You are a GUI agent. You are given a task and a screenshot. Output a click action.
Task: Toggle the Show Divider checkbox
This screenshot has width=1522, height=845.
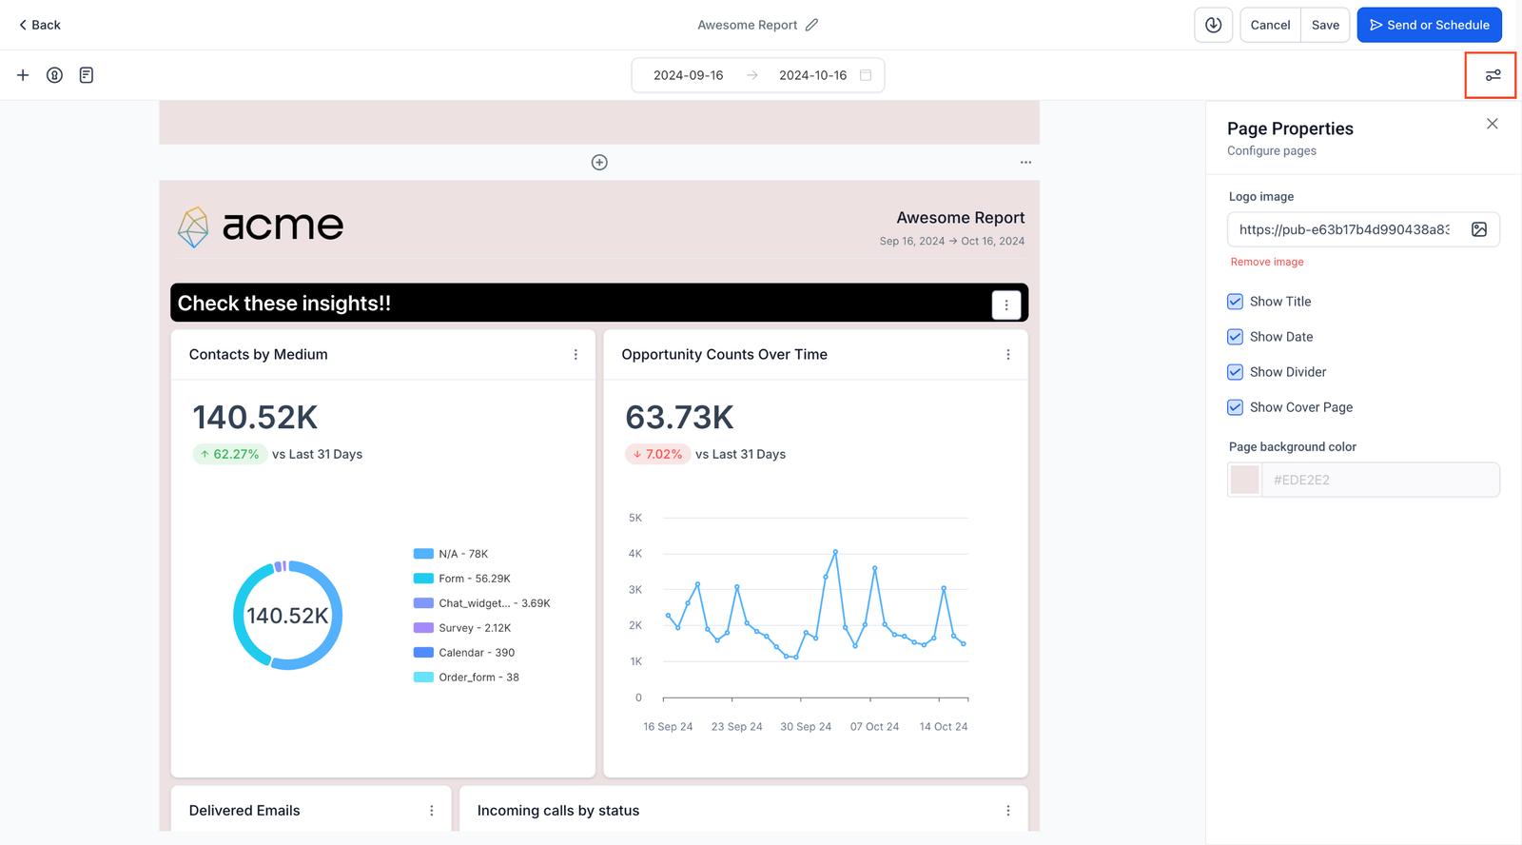point(1235,372)
